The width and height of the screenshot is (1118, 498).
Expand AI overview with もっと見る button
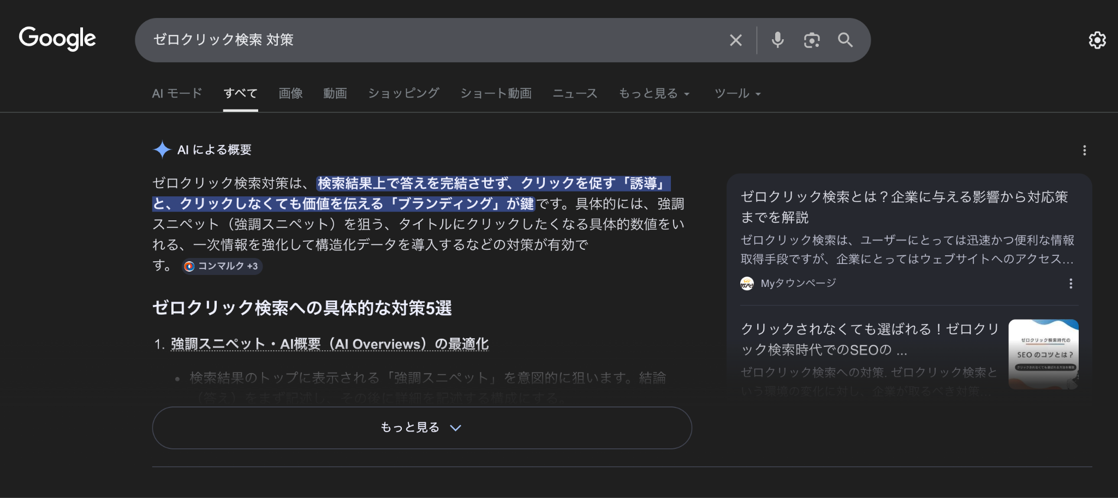[x=421, y=427]
